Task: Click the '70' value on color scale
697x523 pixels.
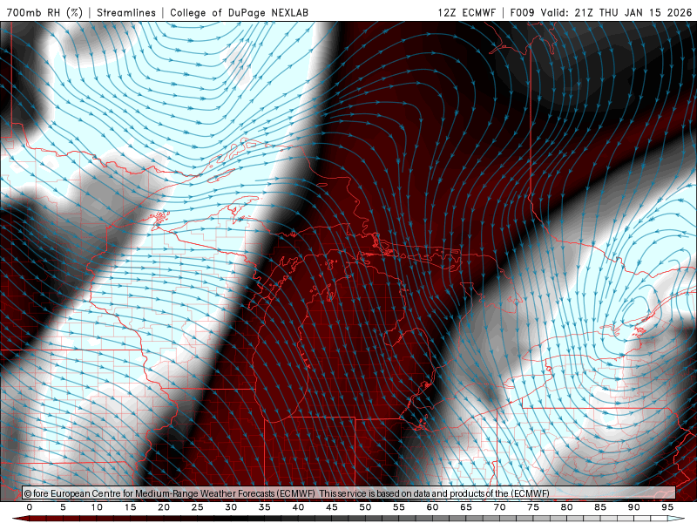Action: pos(499,507)
